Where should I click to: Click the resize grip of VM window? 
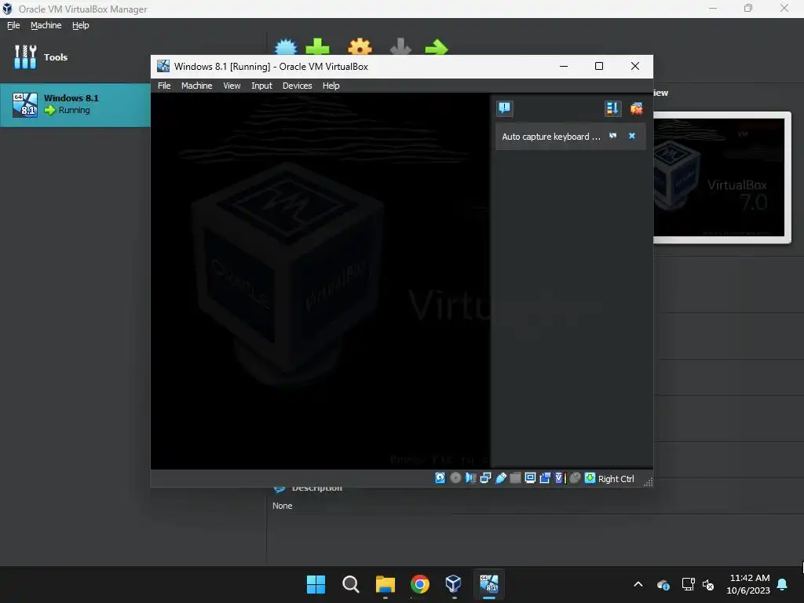click(648, 481)
